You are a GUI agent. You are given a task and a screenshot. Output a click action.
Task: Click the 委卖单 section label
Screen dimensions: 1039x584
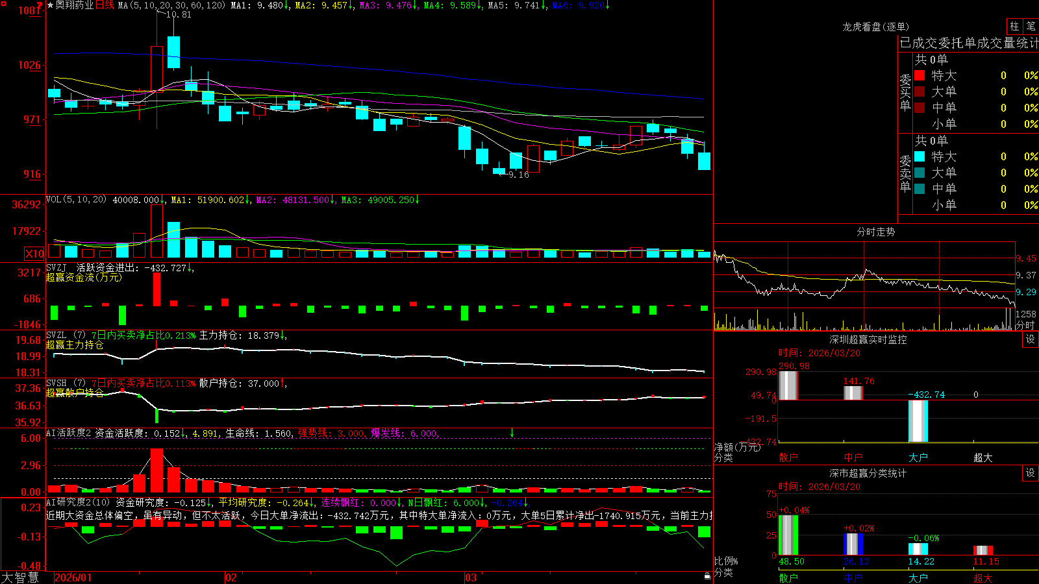(905, 173)
